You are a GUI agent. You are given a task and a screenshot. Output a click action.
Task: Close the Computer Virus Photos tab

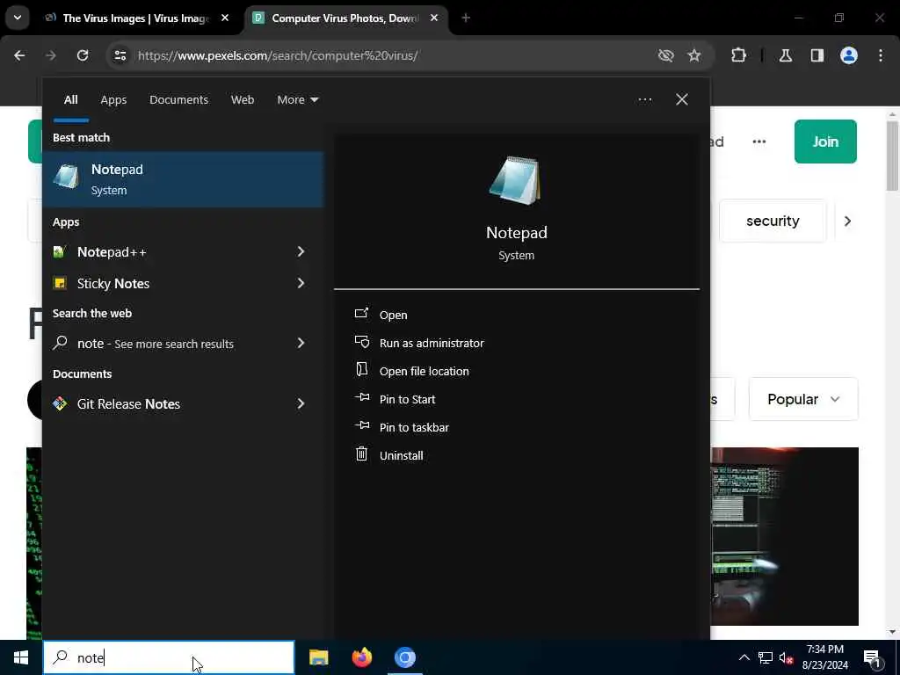click(434, 18)
